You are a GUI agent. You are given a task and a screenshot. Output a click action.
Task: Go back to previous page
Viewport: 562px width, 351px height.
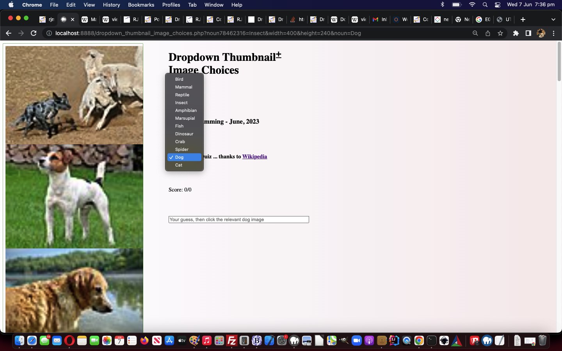click(x=9, y=33)
